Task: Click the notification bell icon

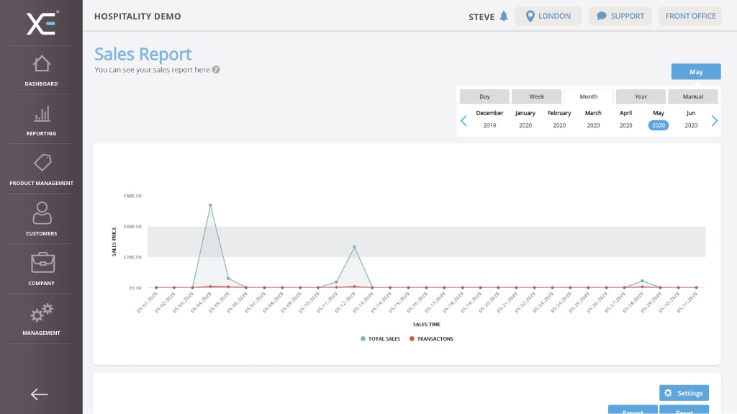Action: pyautogui.click(x=504, y=17)
